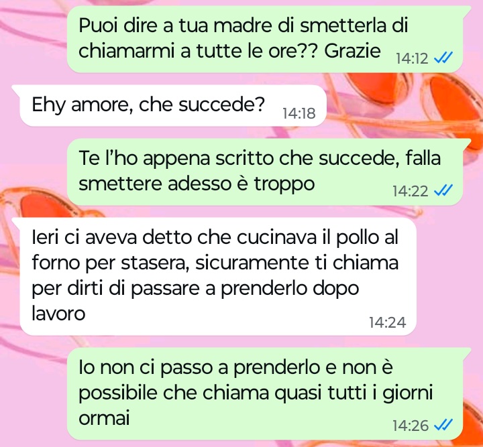Click 'smettere adesso è troppo' text line

pos(197,184)
